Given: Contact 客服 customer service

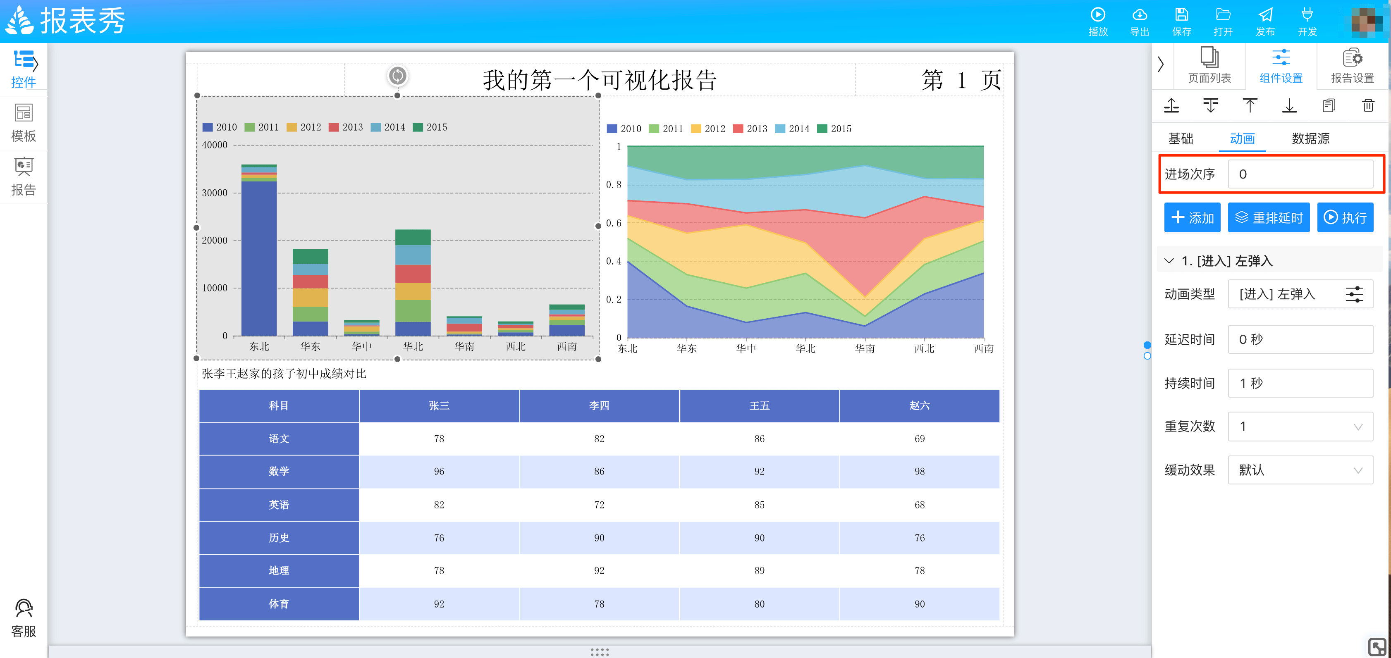Looking at the screenshot, I should click(23, 618).
